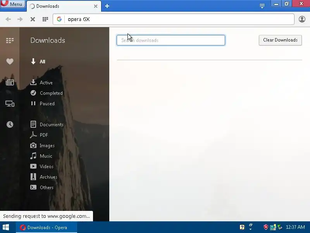Go back with the back arrow
Image resolution: width=310 pixels, height=233 pixels.
click(8, 19)
